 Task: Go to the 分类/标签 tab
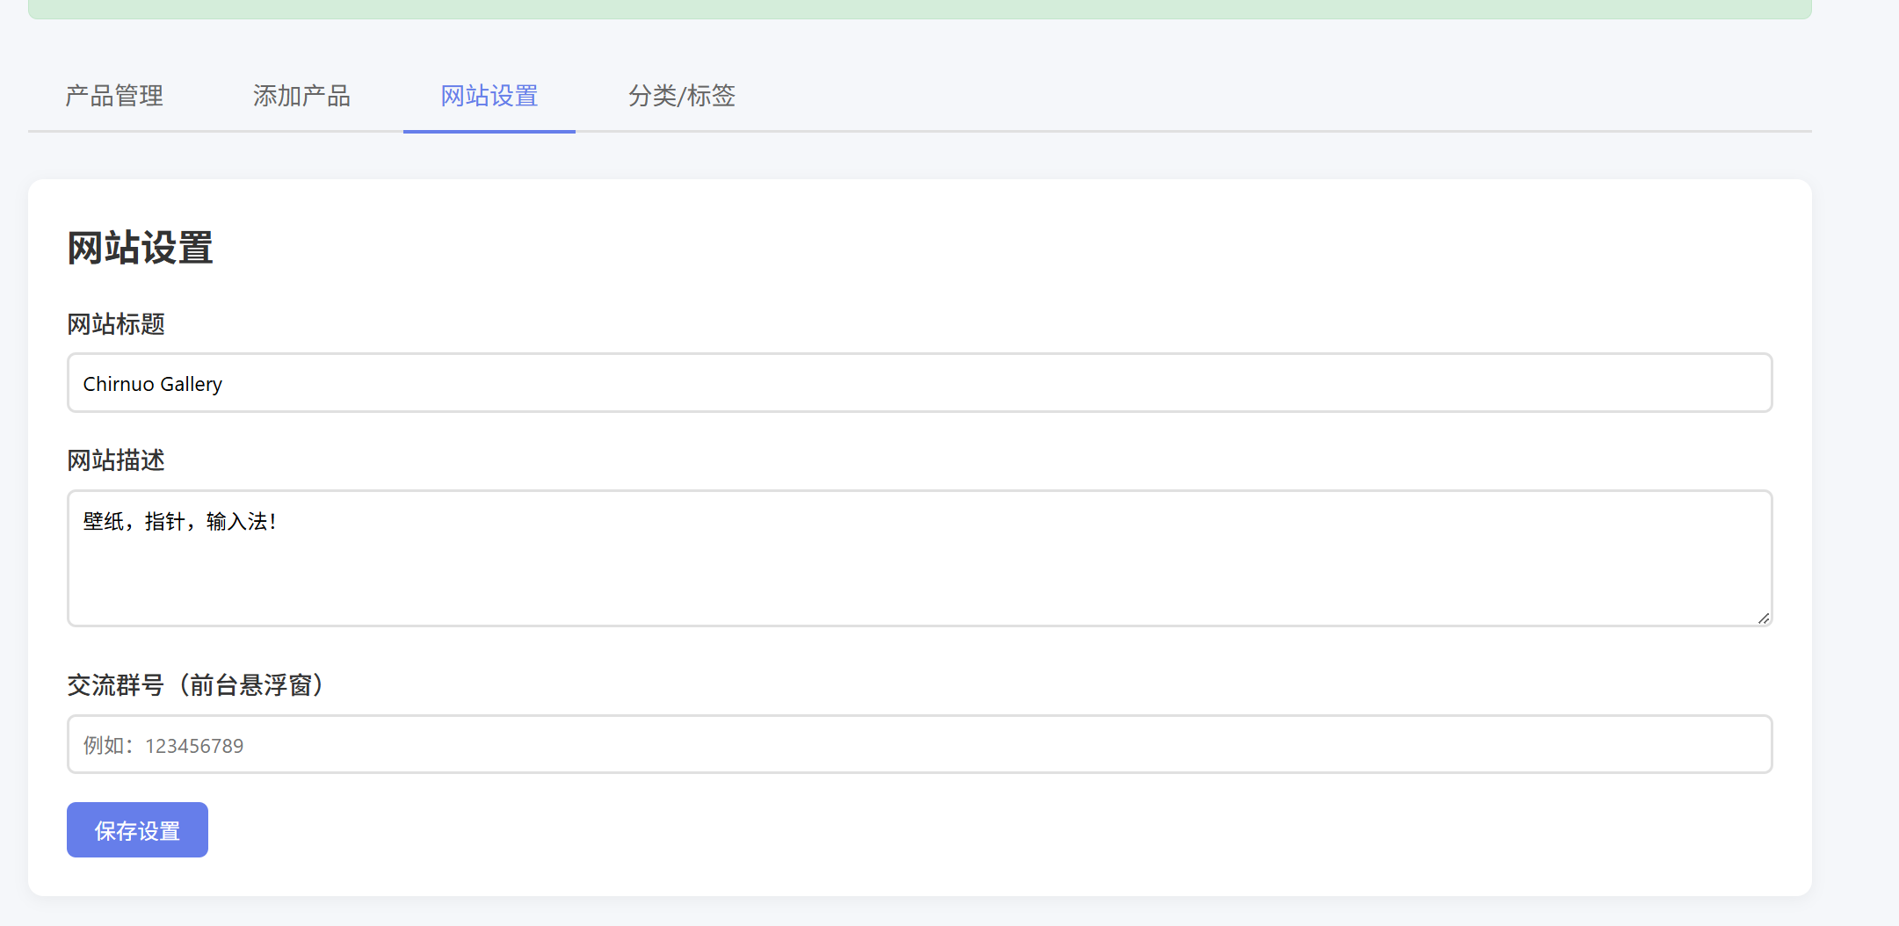682,96
